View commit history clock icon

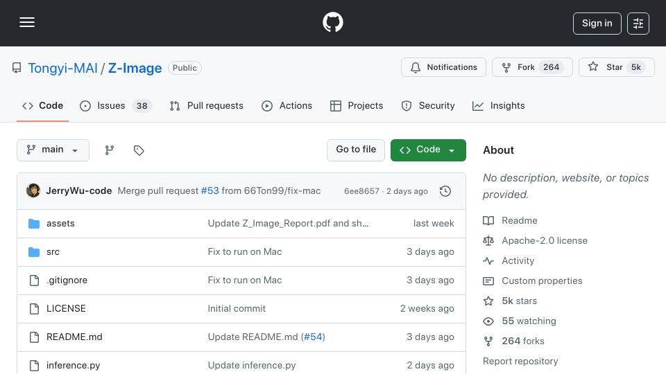445,191
